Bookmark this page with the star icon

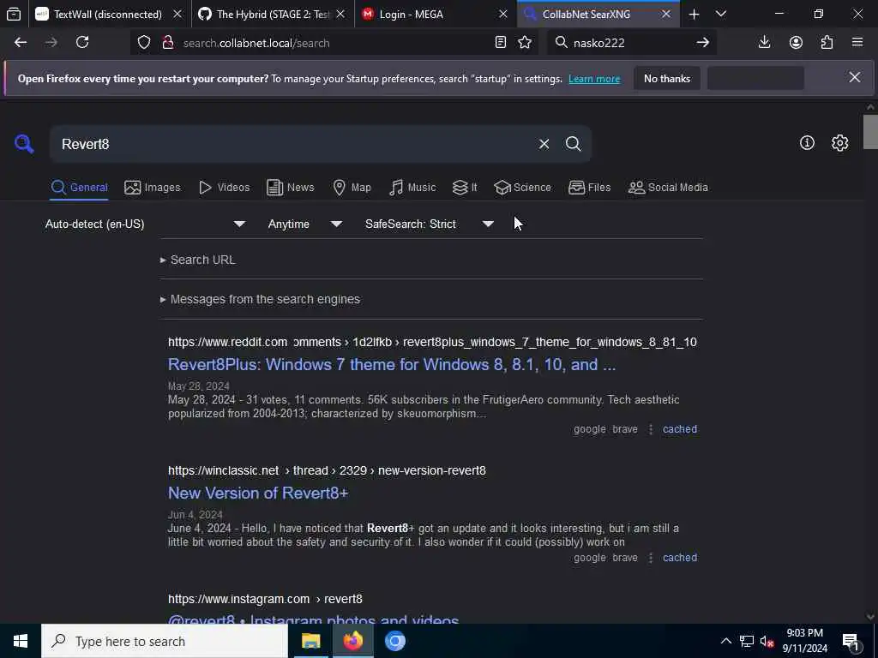tap(525, 43)
